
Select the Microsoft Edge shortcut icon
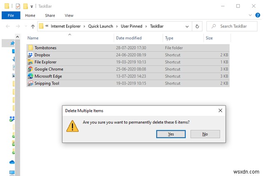pyautogui.click(x=30, y=76)
